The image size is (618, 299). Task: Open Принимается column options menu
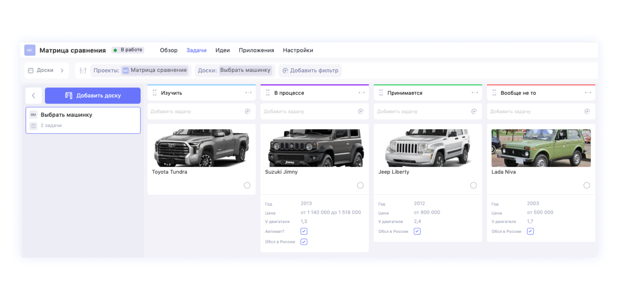[x=475, y=93]
